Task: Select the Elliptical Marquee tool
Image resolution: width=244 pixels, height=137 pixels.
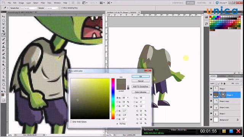Action: click(3, 20)
